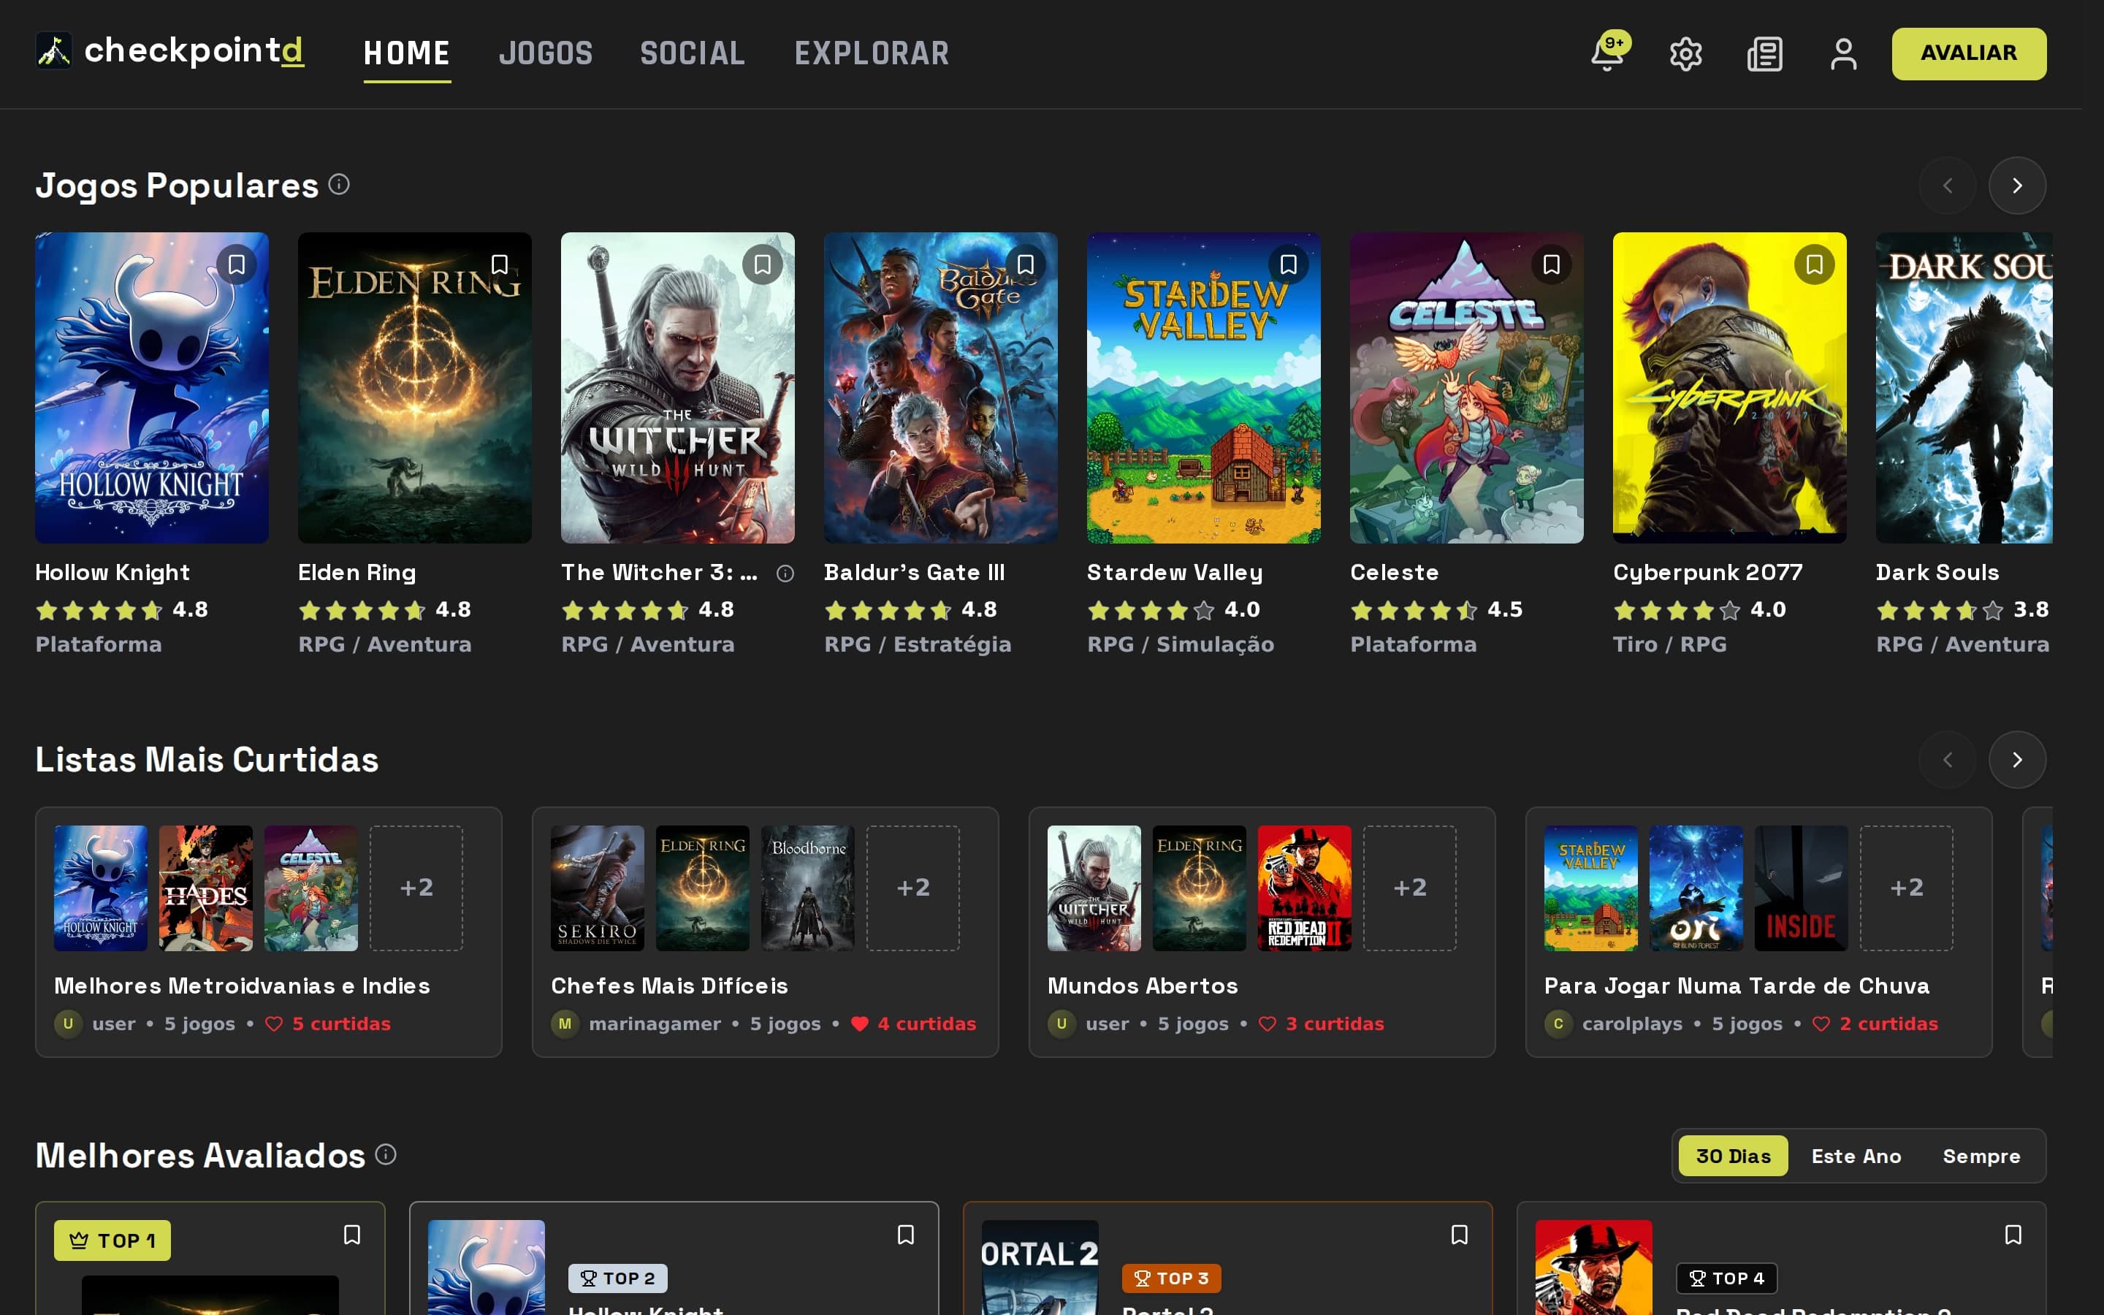The width and height of the screenshot is (2104, 1315).
Task: Expand +2 more games in Chefes Mais Difíceis
Action: 913,888
